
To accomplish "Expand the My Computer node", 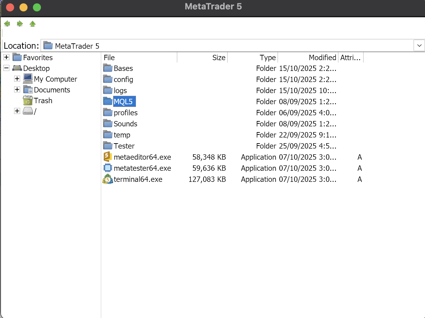I will coord(17,79).
